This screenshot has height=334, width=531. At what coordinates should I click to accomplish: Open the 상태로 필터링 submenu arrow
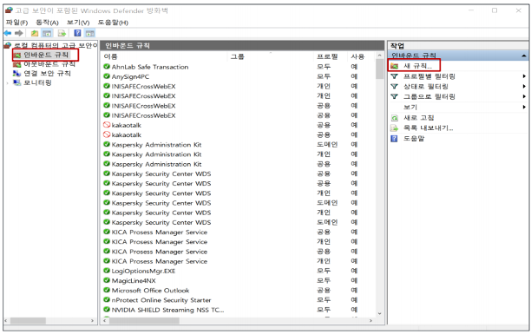(x=524, y=87)
